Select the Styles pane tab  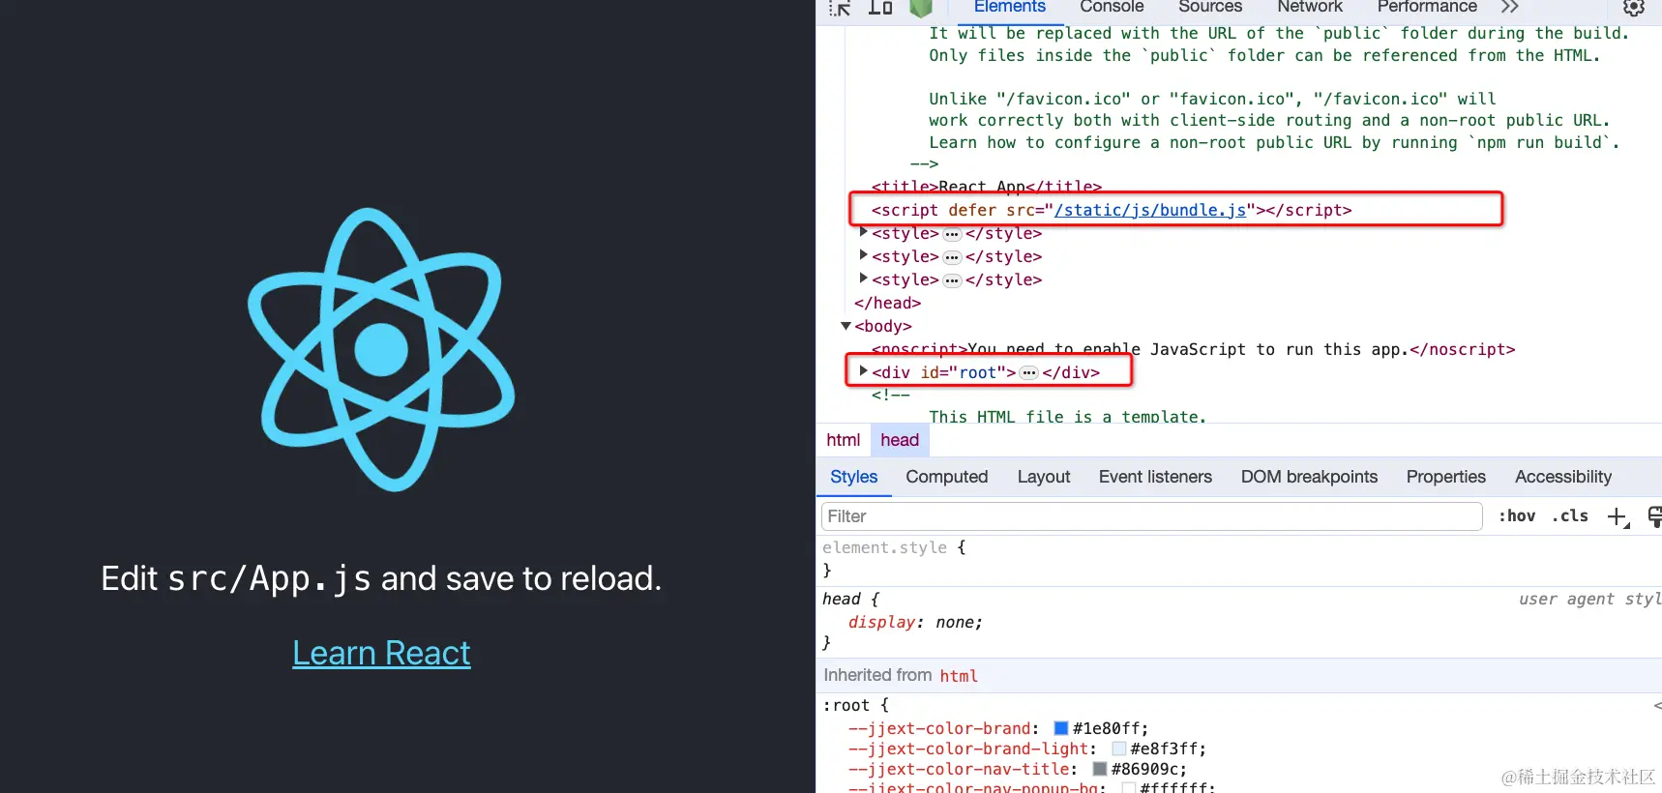853,477
